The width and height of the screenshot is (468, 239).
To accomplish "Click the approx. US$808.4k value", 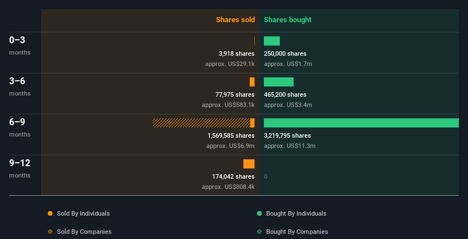I will click(228, 187).
